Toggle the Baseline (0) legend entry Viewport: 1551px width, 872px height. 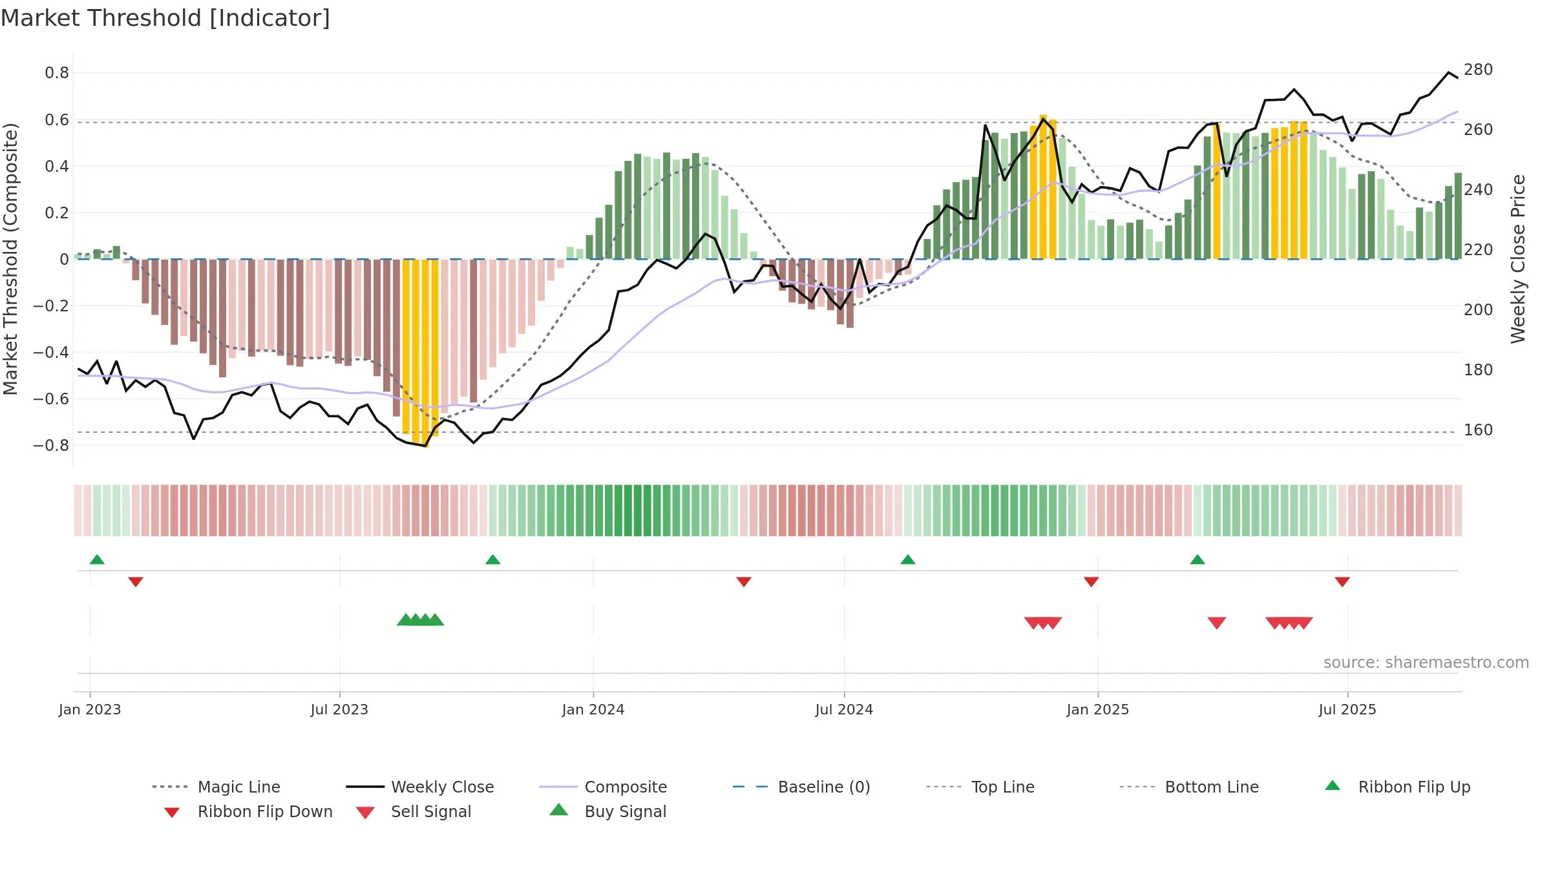(801, 787)
